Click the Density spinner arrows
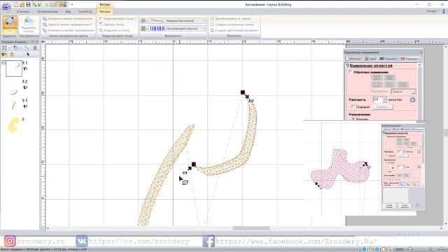 click(384, 99)
